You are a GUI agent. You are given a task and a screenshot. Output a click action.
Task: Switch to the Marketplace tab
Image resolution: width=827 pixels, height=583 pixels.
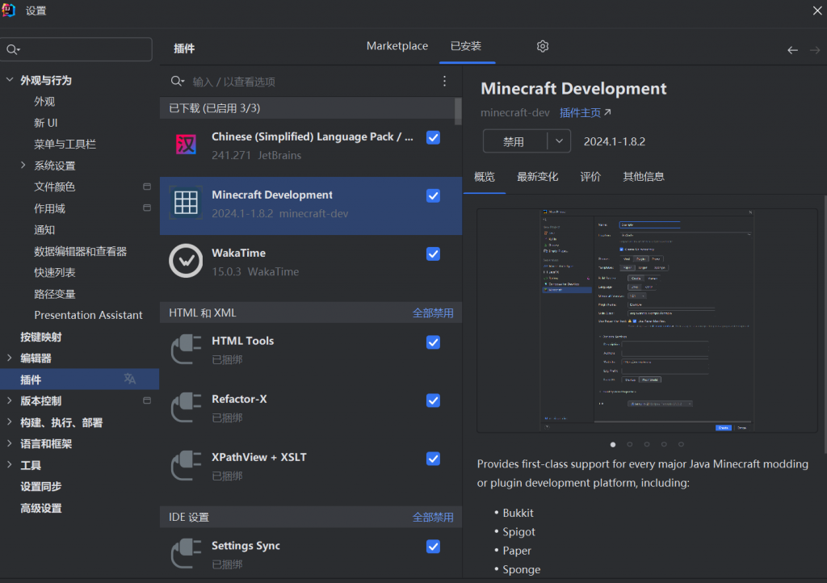397,46
